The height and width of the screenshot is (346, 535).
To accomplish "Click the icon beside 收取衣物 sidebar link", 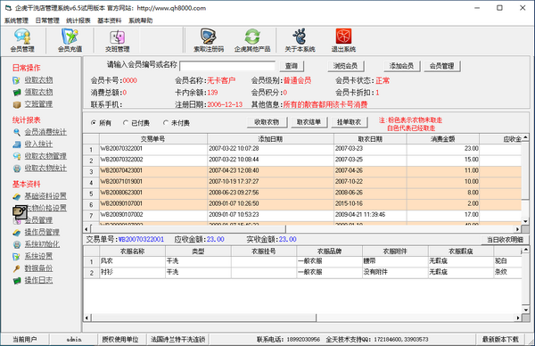I will coord(16,80).
